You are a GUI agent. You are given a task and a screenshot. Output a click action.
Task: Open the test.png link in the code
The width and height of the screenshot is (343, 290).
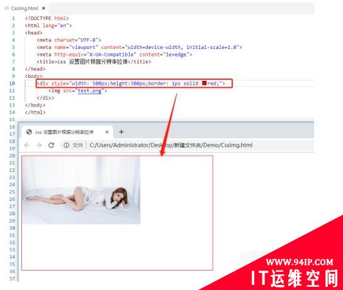(x=89, y=90)
